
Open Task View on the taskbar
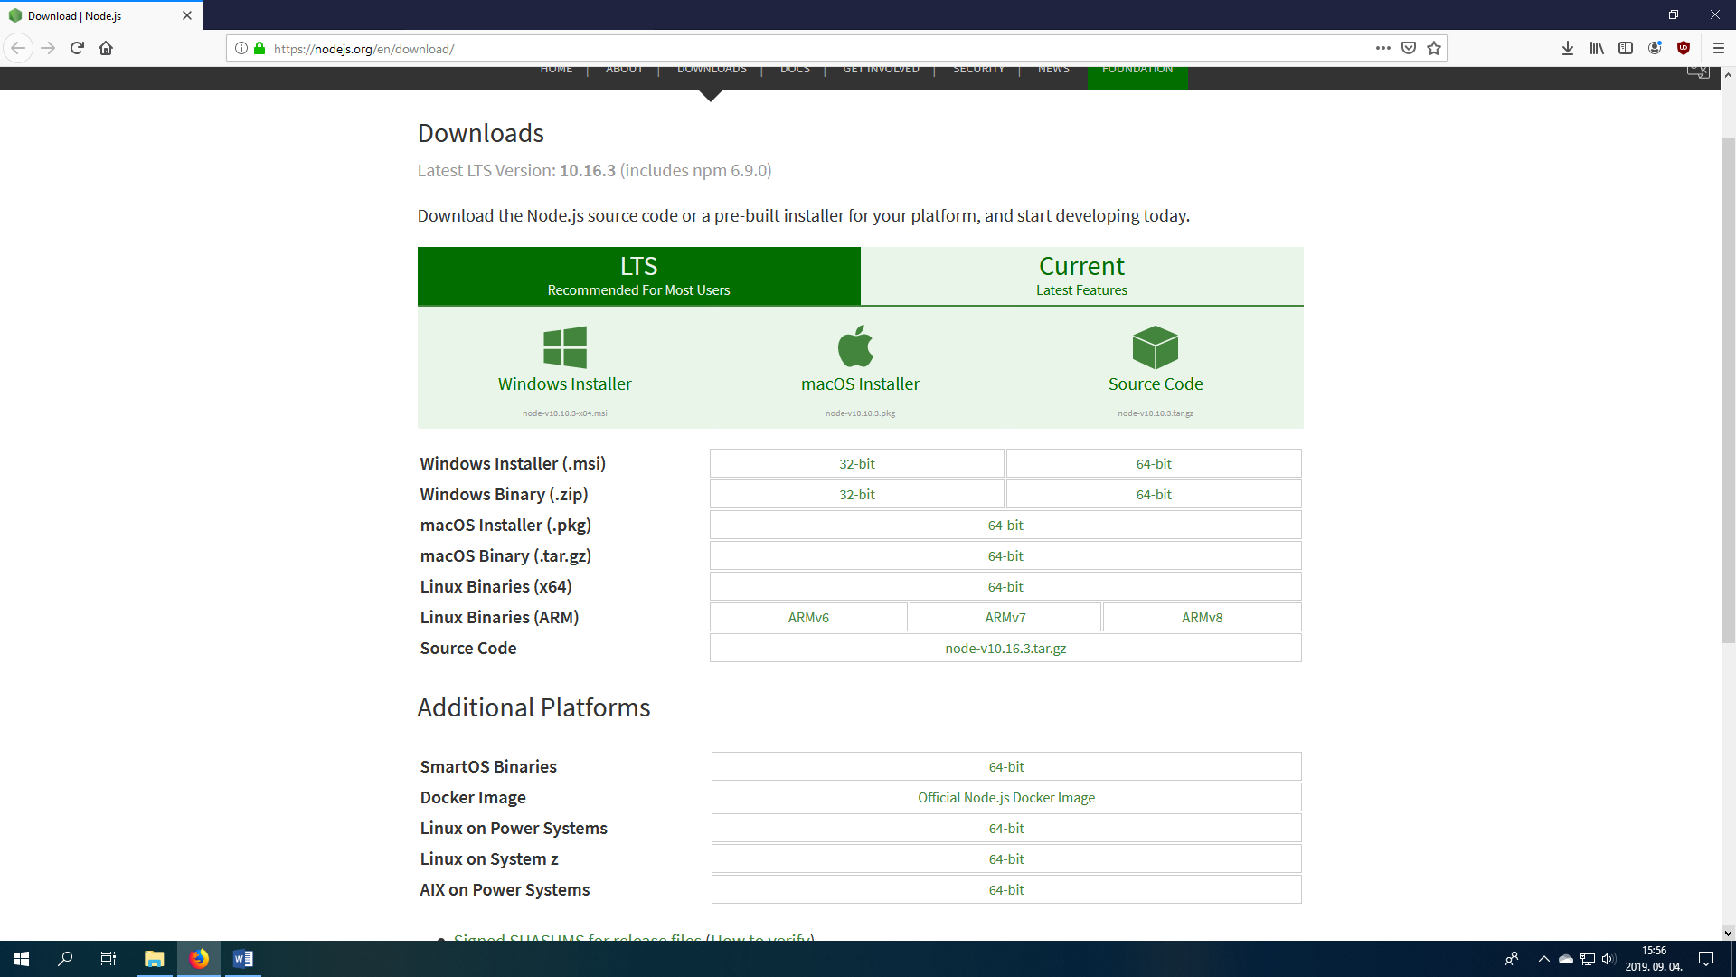coord(108,959)
